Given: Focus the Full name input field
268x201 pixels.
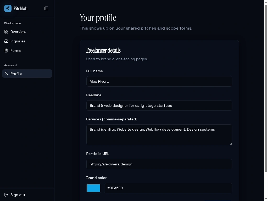Looking at the screenshot, I should (x=159, y=81).
